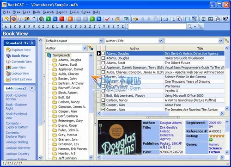The image size is (231, 167).
Task: Select Sample.mdb root tree node
Action: (x=61, y=55)
